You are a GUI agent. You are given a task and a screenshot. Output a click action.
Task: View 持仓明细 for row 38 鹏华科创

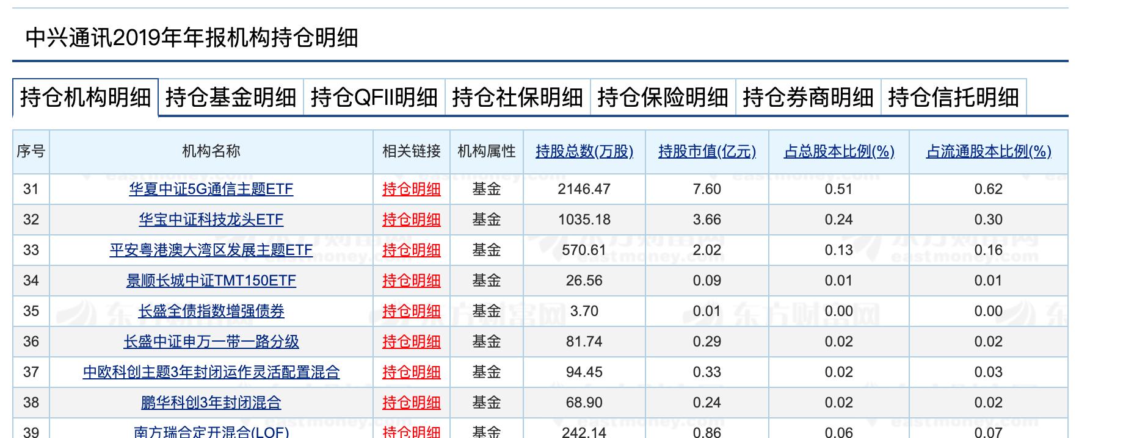412,403
